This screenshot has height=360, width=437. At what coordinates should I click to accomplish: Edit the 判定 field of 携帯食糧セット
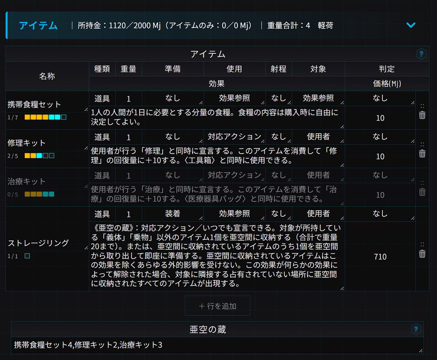380,98
